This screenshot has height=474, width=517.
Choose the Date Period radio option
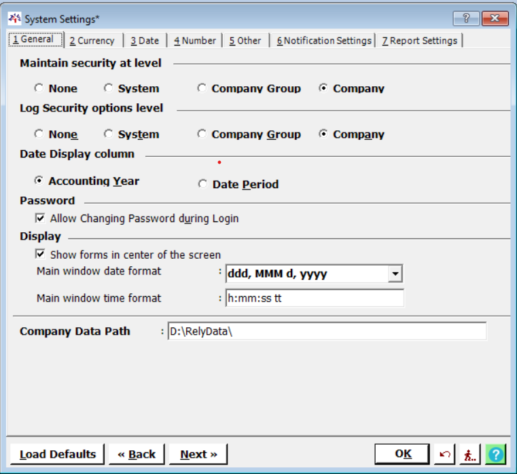click(x=202, y=184)
